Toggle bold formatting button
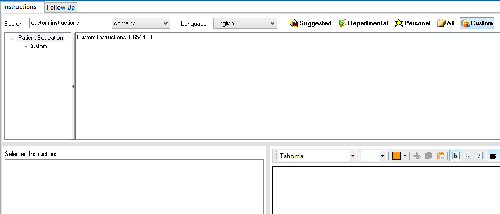This screenshot has height=214, width=500. tap(455, 156)
